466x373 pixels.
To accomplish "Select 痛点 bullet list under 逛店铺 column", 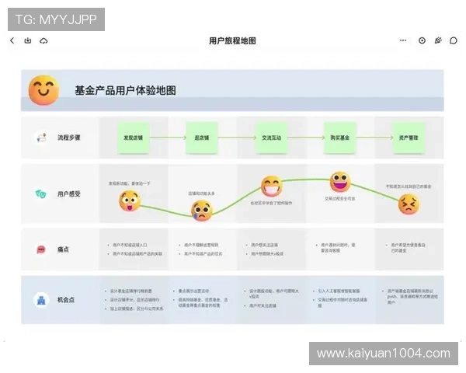I will (x=200, y=249).
